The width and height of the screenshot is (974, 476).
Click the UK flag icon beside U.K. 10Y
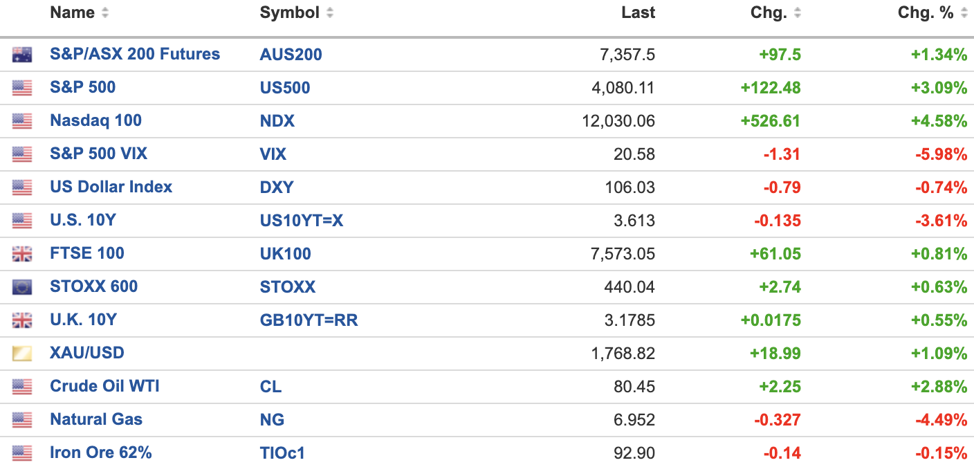(22, 320)
